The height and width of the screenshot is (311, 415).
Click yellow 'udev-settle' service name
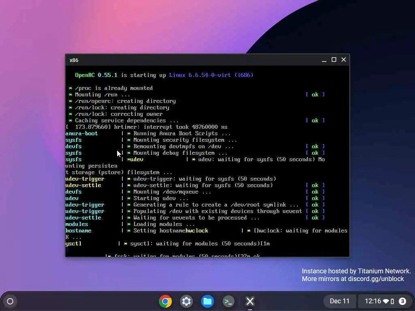[83, 185]
